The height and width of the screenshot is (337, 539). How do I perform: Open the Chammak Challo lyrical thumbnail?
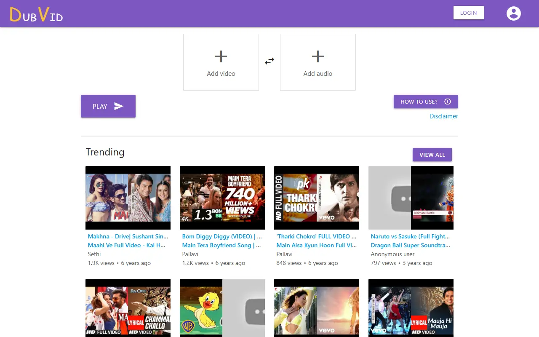[128, 308]
